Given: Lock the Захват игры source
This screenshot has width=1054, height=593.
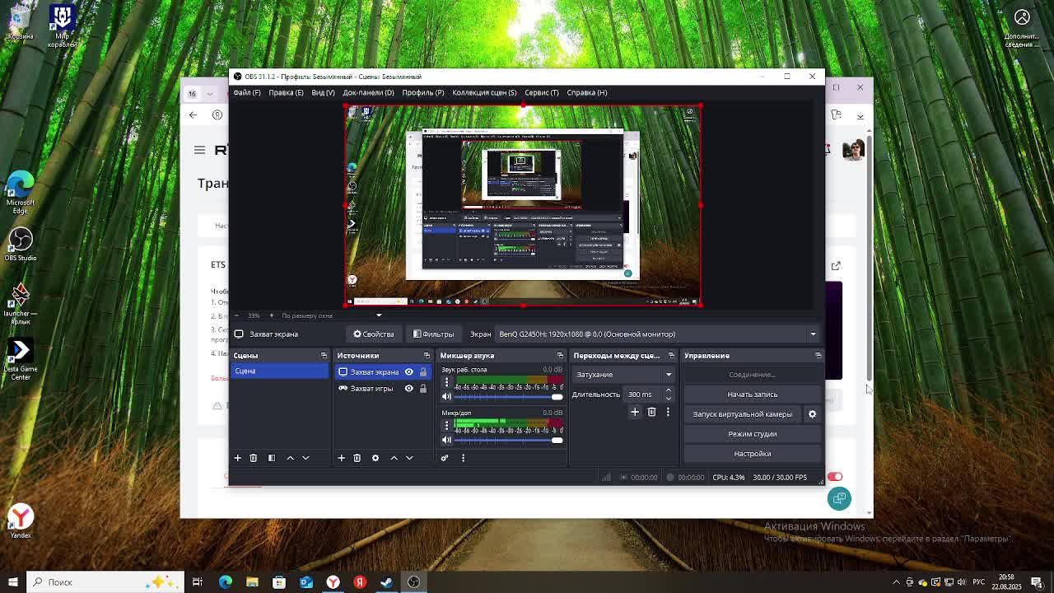Looking at the screenshot, I should coord(423,389).
